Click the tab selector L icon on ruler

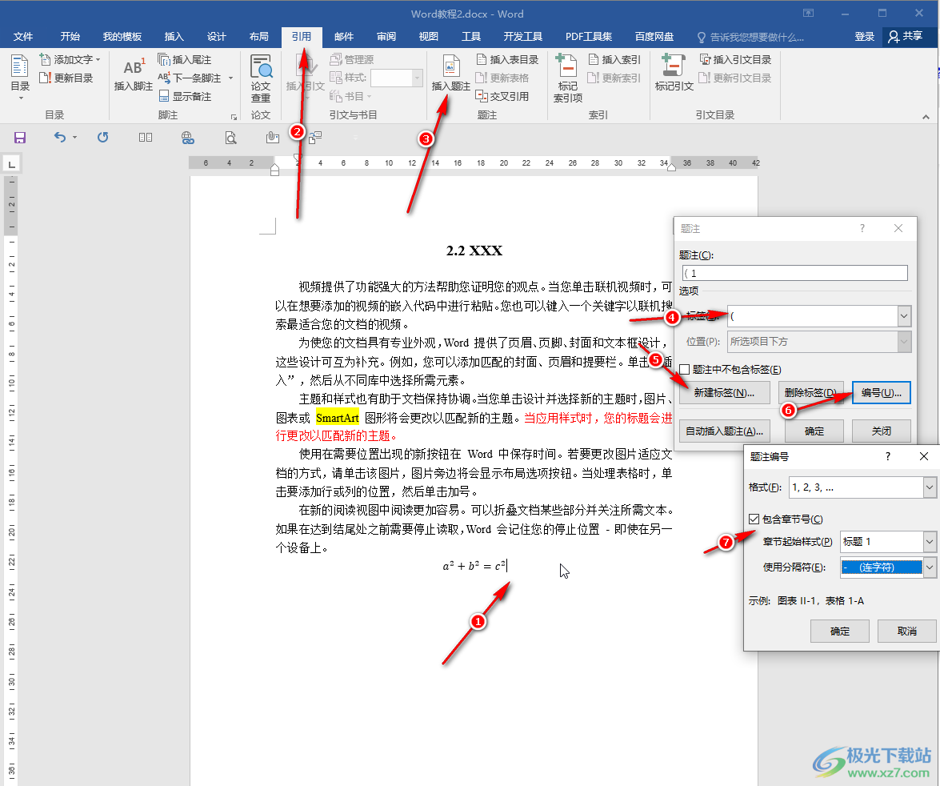point(11,163)
